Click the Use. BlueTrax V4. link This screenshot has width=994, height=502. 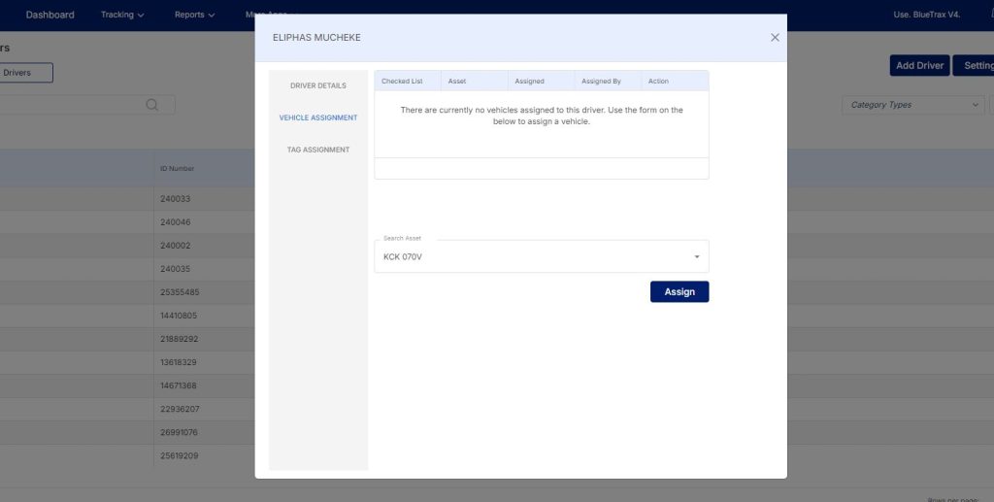(926, 15)
